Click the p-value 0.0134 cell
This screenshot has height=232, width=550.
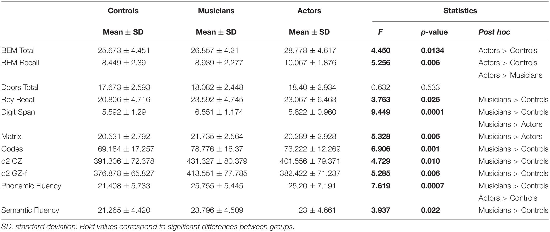432,50
